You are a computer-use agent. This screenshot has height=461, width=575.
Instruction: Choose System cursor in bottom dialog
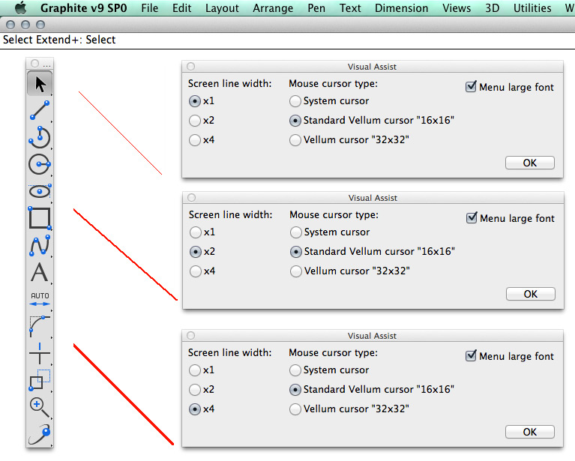point(329,370)
